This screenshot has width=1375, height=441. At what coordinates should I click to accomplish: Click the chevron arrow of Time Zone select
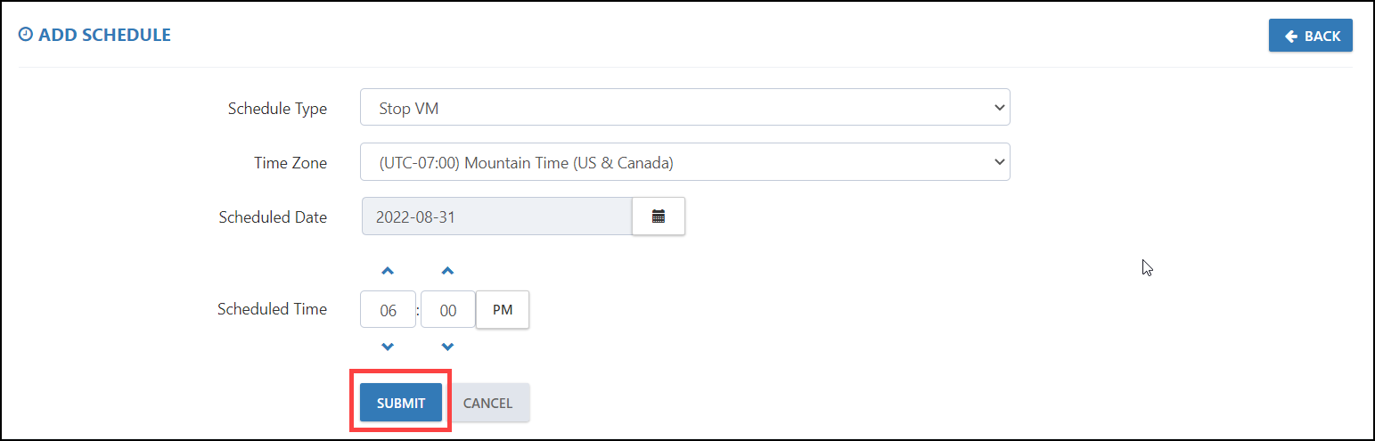[x=998, y=162]
